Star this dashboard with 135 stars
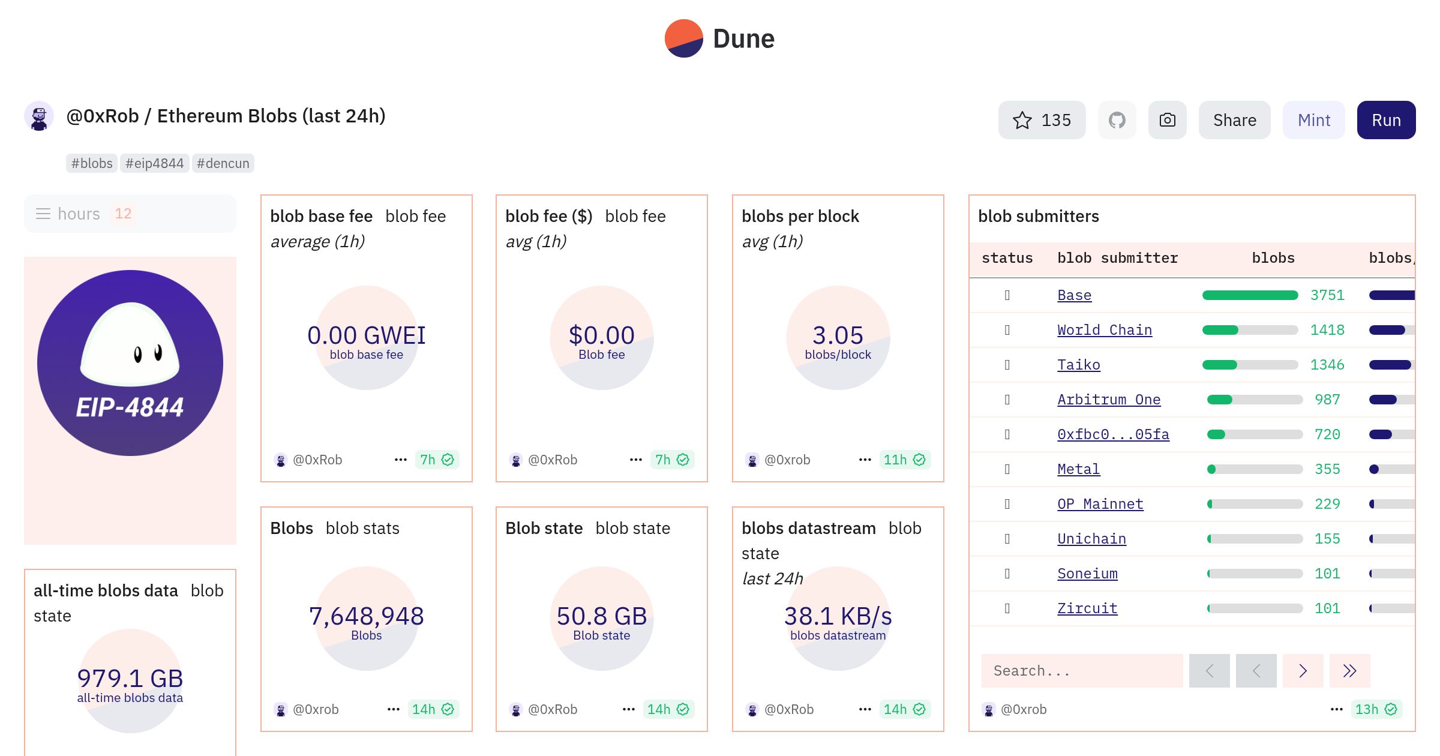The height and width of the screenshot is (756, 1440). (1042, 120)
